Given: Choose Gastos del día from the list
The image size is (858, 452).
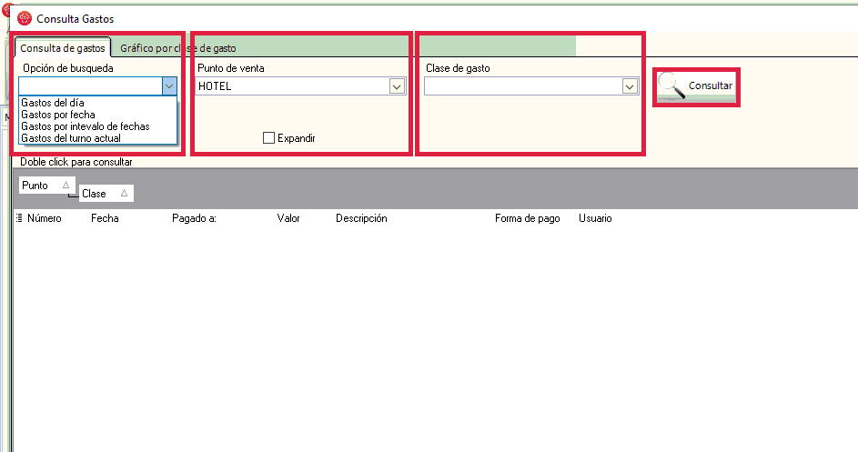Looking at the screenshot, I should point(53,103).
